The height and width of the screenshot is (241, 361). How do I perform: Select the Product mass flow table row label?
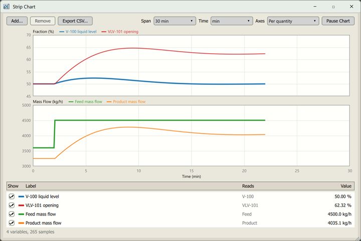click(43, 223)
